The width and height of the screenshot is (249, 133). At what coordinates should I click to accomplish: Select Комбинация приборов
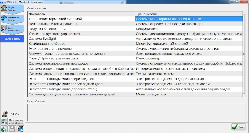point(81,44)
